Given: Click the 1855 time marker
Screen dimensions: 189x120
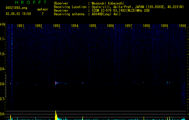Looking at the screenshot, I should click(93, 26).
